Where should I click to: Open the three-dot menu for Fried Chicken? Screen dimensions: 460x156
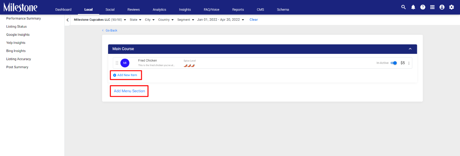tap(409, 63)
